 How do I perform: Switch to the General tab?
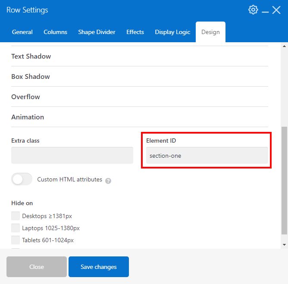click(22, 32)
